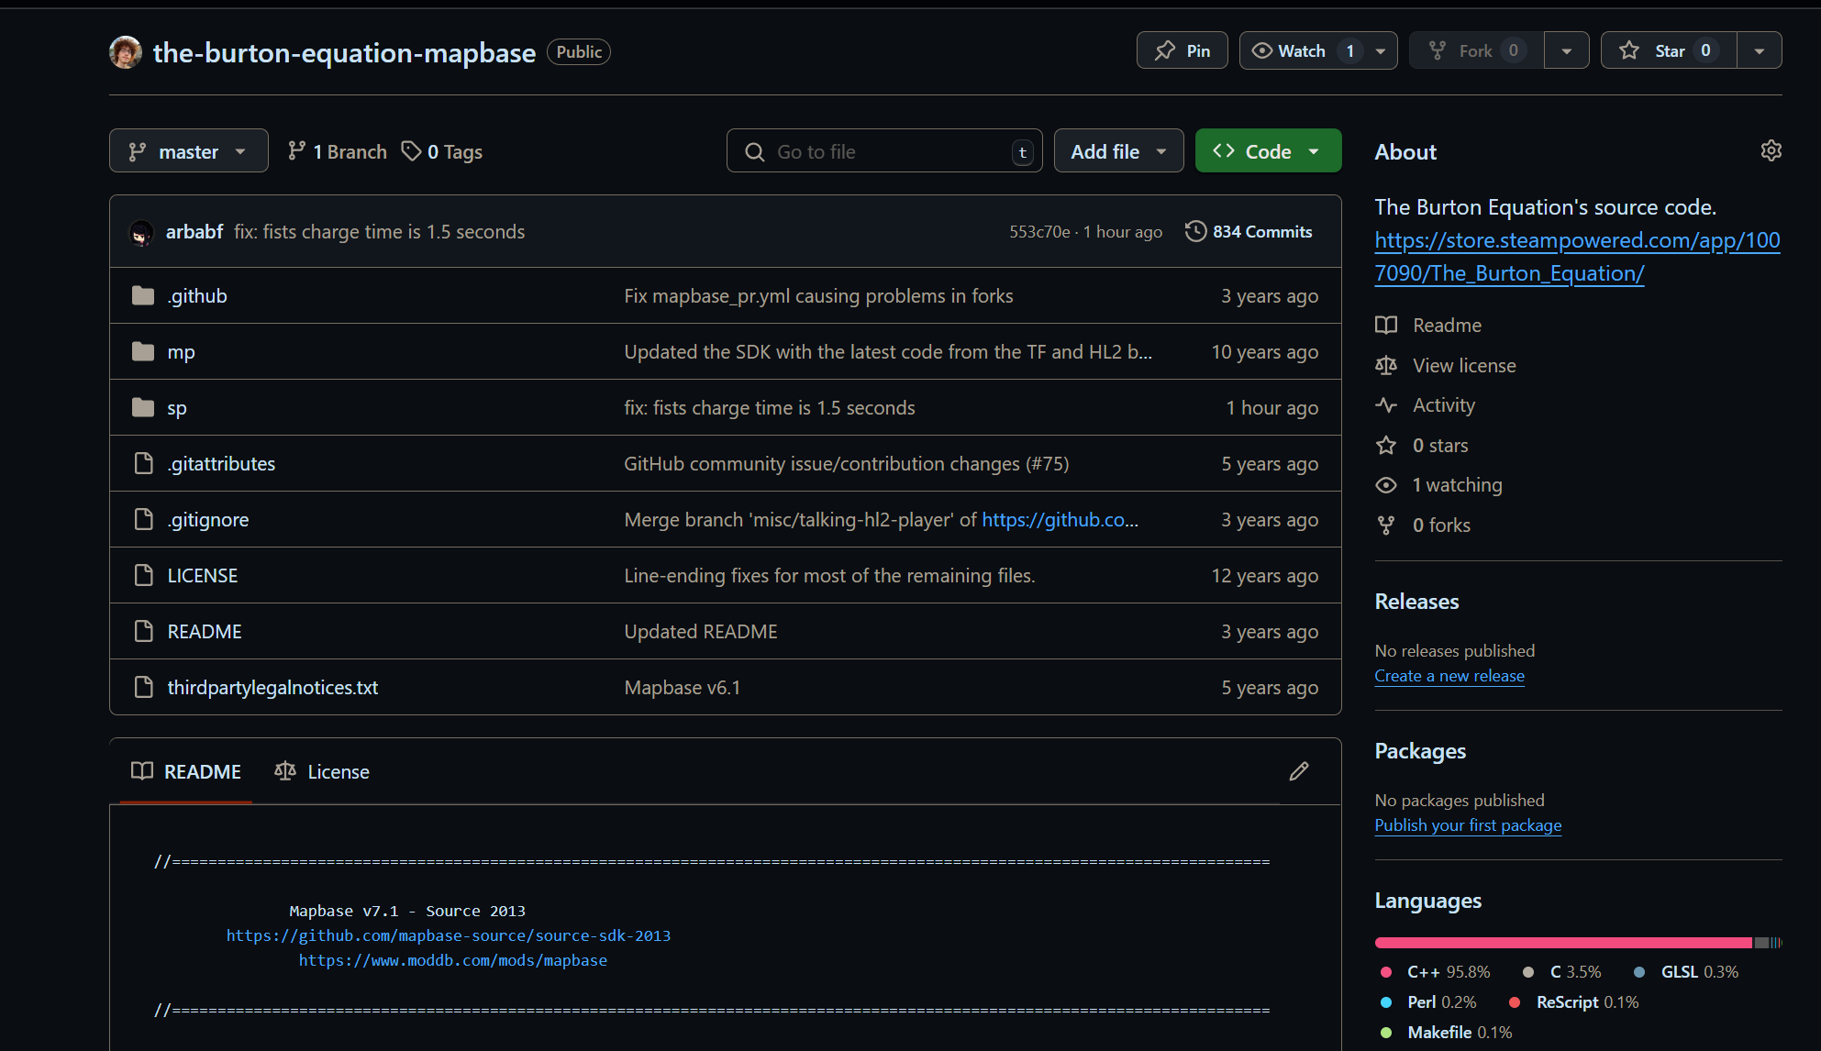This screenshot has height=1051, width=1821.
Task: Open the 'GitHub community issue/contribution changes' commit
Action: click(x=846, y=464)
